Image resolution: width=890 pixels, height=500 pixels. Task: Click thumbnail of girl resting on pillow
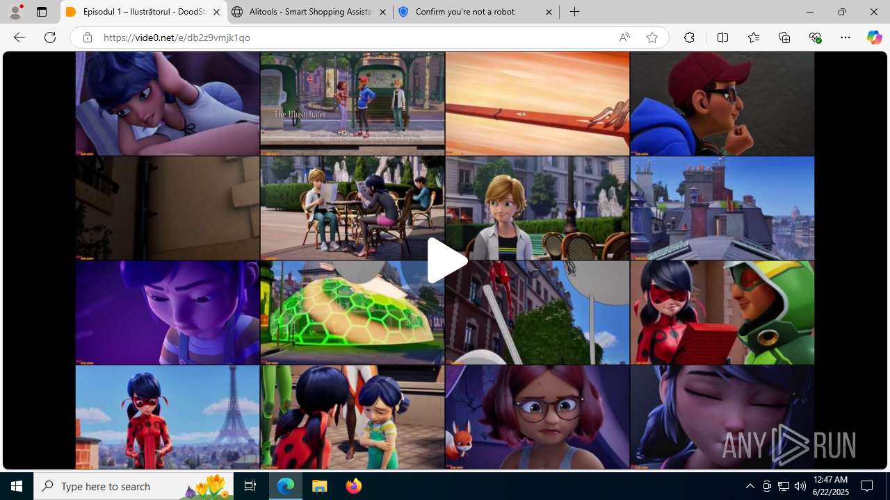coord(168,103)
